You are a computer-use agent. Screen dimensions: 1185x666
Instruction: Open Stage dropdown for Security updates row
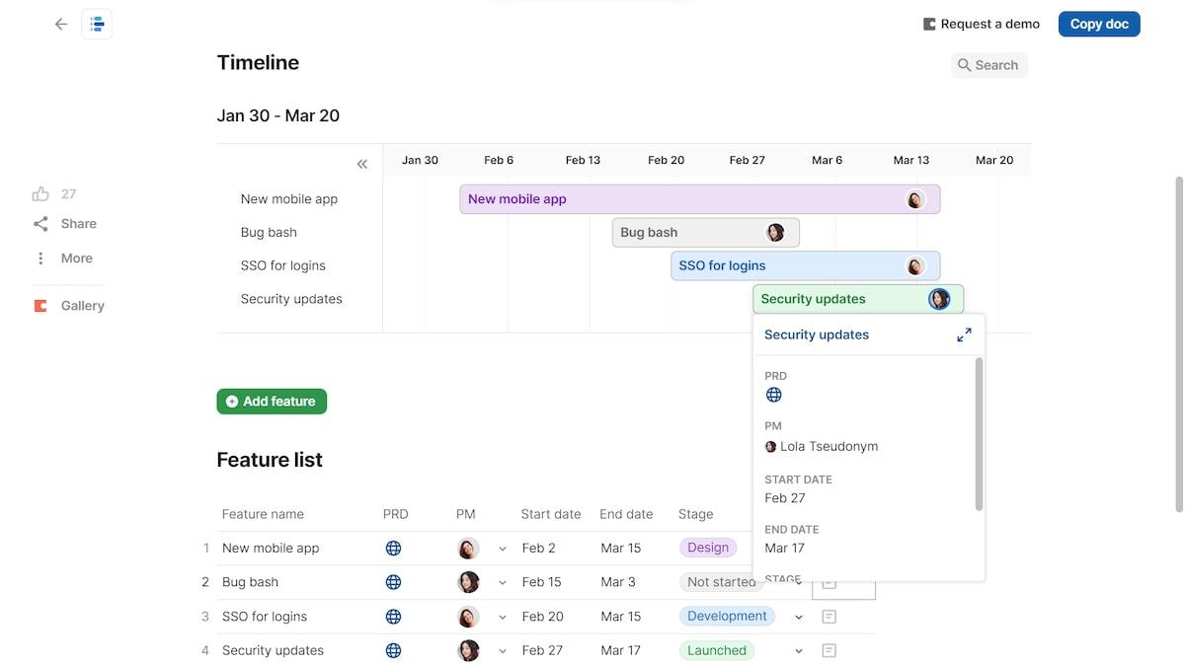799,651
